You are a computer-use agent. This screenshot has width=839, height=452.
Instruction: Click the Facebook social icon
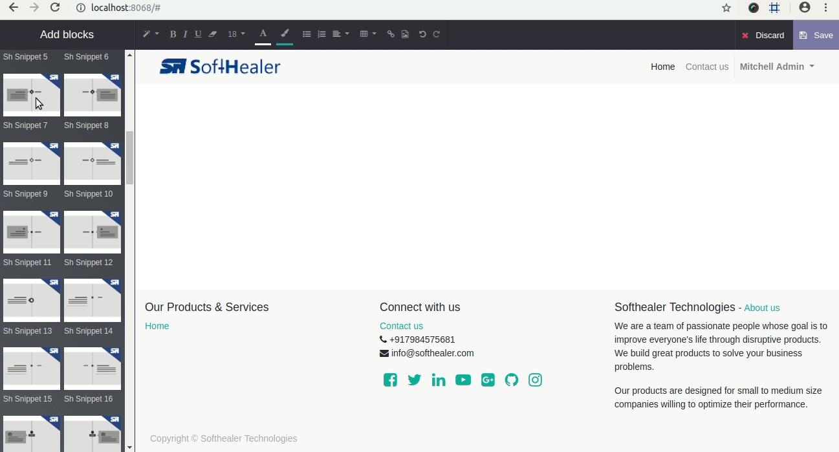(x=390, y=380)
